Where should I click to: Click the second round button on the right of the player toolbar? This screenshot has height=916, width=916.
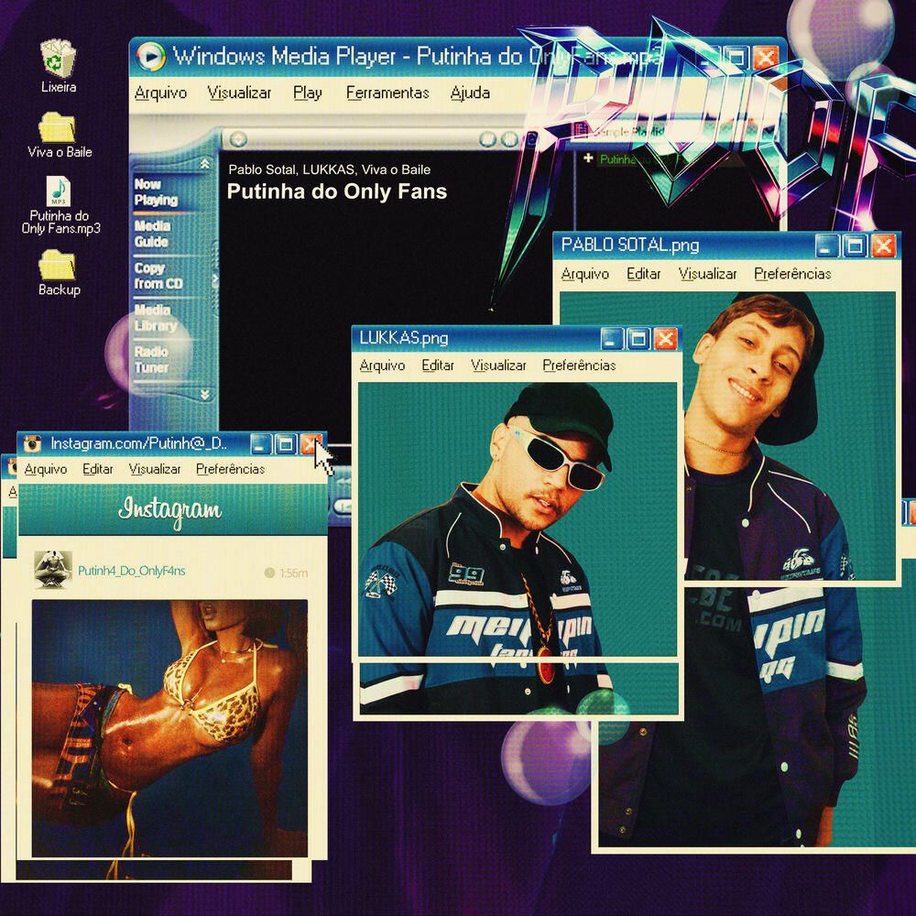(x=509, y=139)
